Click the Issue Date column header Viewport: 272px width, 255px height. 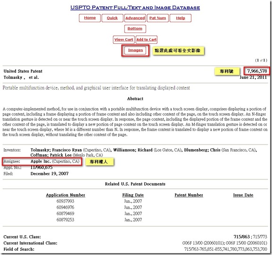tap(243, 195)
